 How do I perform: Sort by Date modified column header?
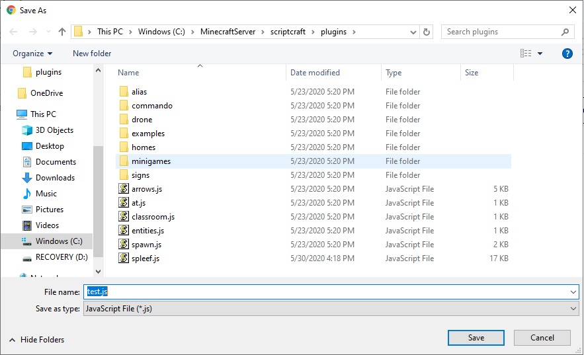[x=315, y=73]
